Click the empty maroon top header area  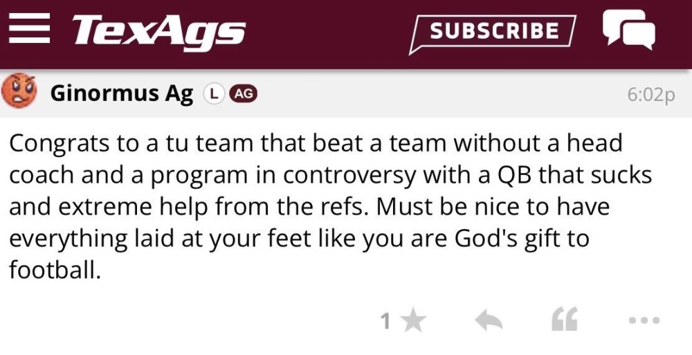point(325,31)
